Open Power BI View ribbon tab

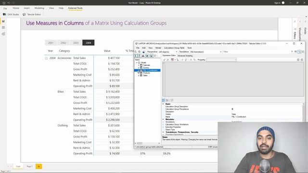tap(51, 8)
